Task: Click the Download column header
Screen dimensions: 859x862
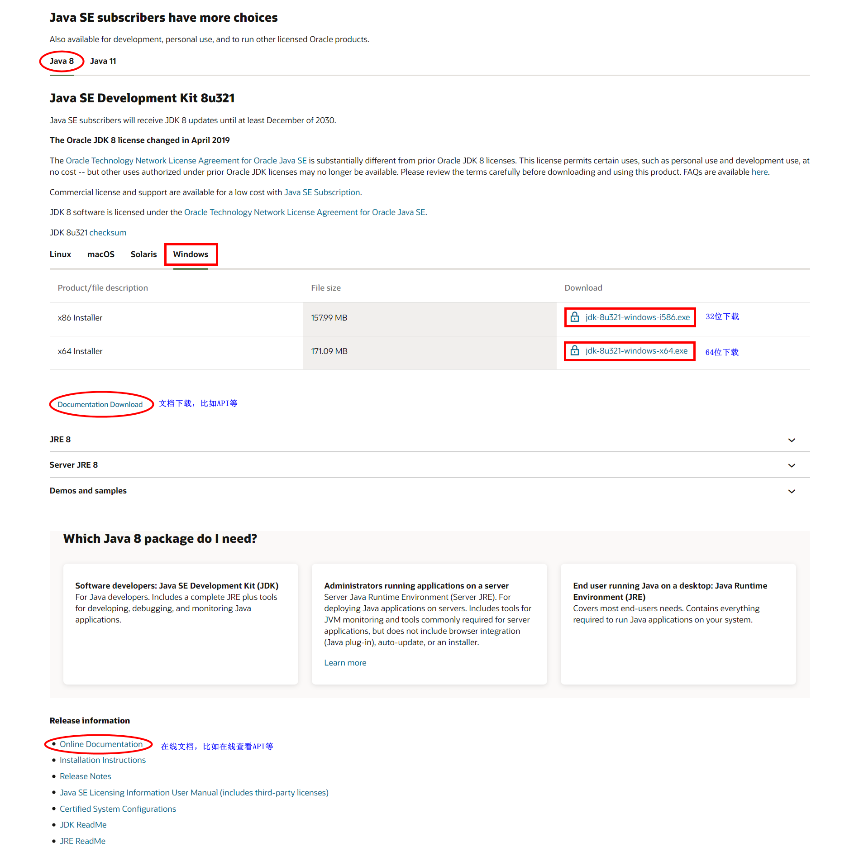Action: [x=583, y=288]
